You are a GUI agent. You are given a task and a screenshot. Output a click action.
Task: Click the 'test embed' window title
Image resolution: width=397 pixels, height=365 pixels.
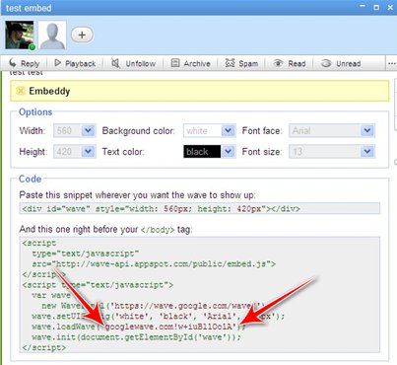[29, 8]
